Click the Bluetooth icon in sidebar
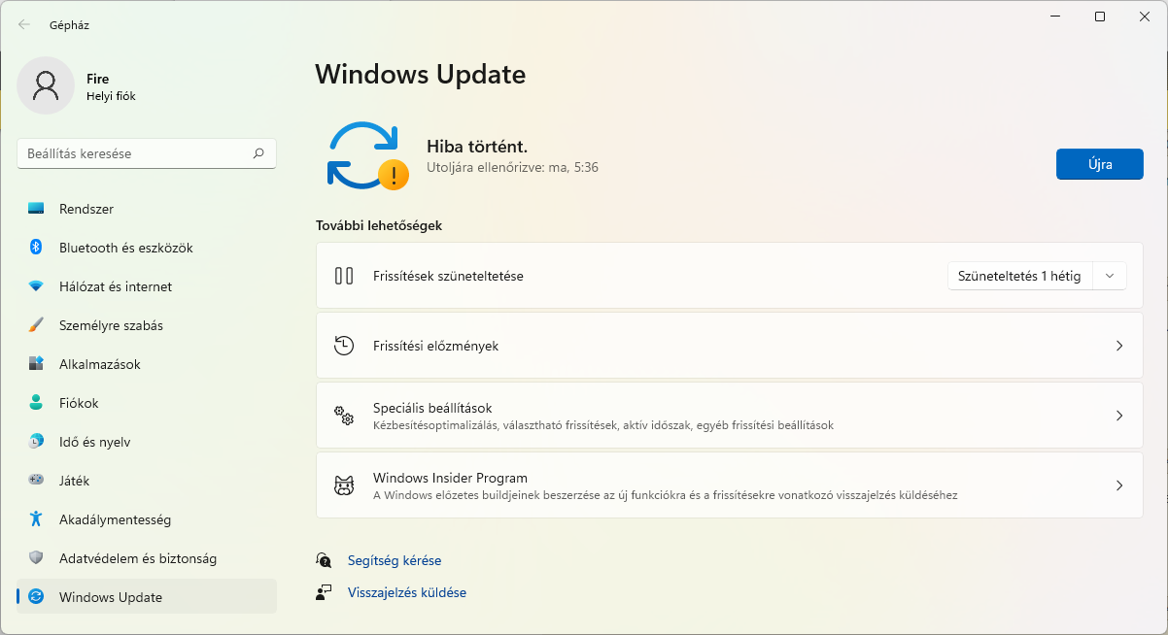Image resolution: width=1168 pixels, height=635 pixels. click(x=36, y=248)
